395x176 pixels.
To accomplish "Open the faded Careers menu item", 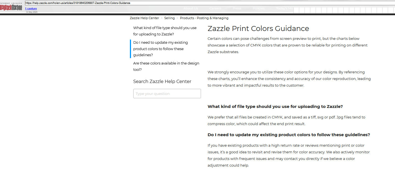I will click(x=215, y=8).
